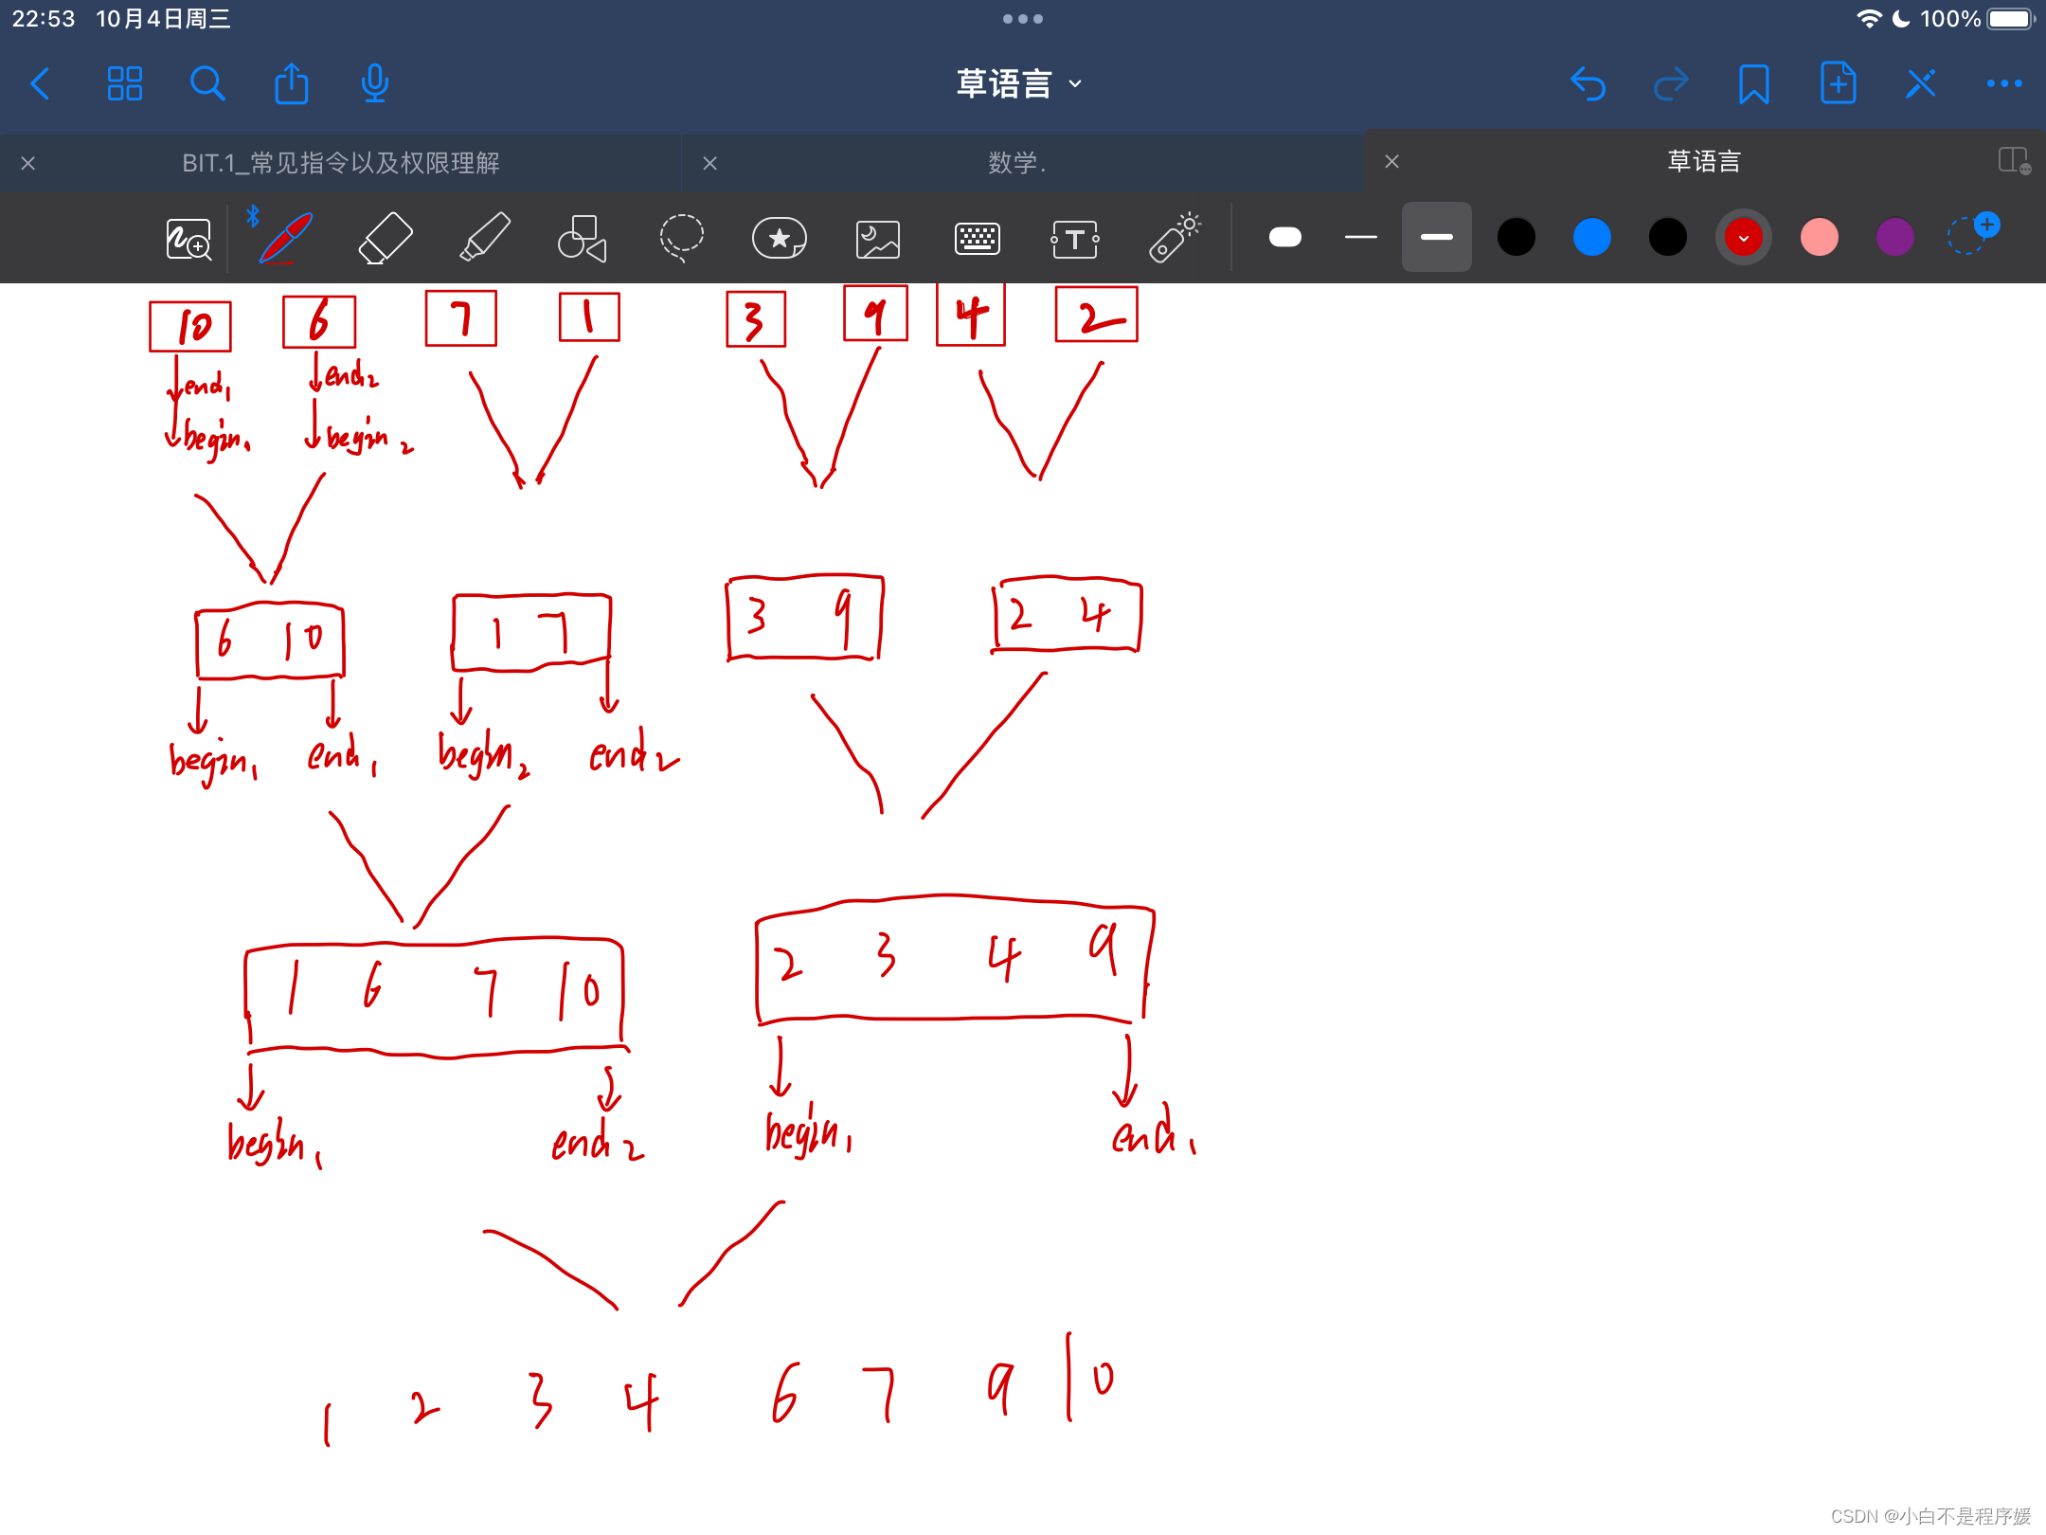Open the Shapes tool
The width and height of the screenshot is (2046, 1535).
click(x=582, y=237)
